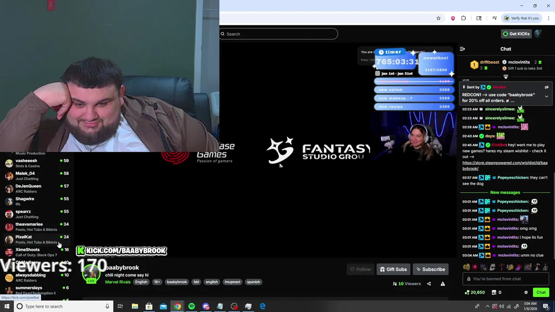
Task: Click the banned chat input field
Action: [506, 279]
